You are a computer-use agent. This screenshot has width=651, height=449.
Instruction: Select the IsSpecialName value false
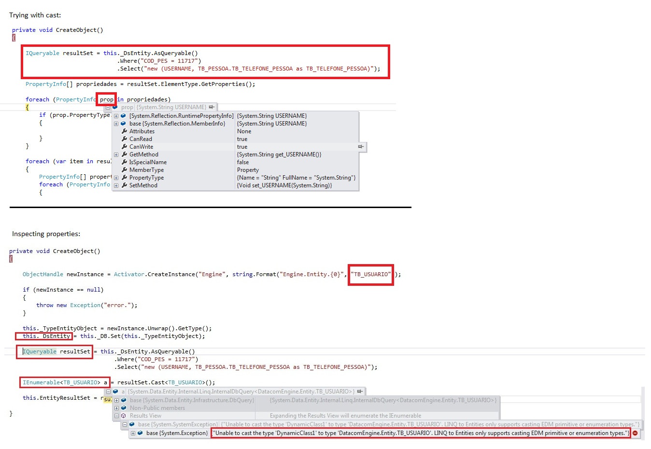[243, 162]
